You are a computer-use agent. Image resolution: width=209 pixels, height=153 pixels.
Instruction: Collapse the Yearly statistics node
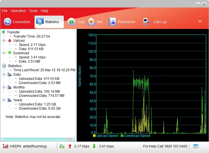coord(4,100)
